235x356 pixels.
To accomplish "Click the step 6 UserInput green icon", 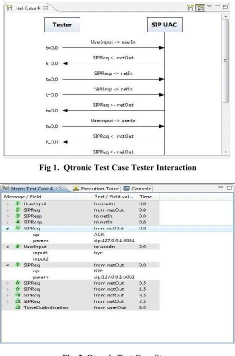I will (17, 246).
